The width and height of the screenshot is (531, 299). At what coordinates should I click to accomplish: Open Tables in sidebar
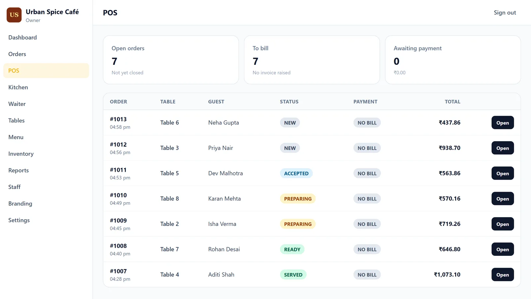coord(46,121)
